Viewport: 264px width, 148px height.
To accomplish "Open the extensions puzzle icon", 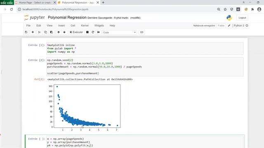I will tap(252, 9).
